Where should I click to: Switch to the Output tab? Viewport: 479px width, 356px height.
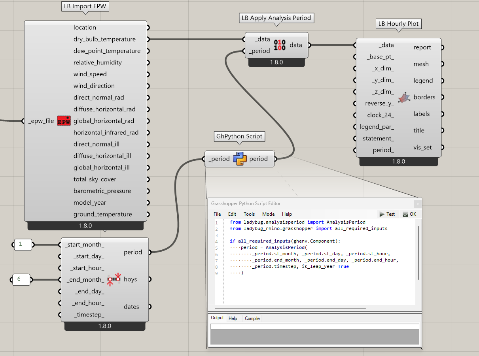(x=217, y=318)
